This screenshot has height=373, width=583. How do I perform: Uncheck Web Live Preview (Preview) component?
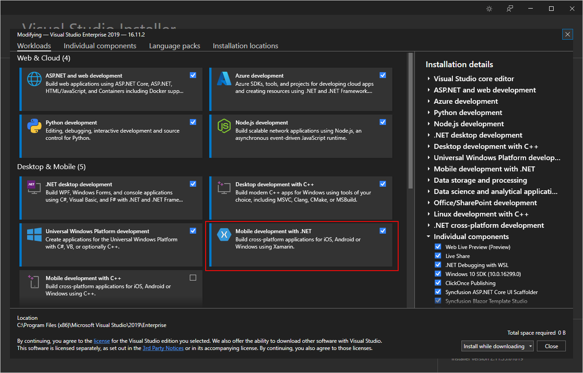[437, 247]
